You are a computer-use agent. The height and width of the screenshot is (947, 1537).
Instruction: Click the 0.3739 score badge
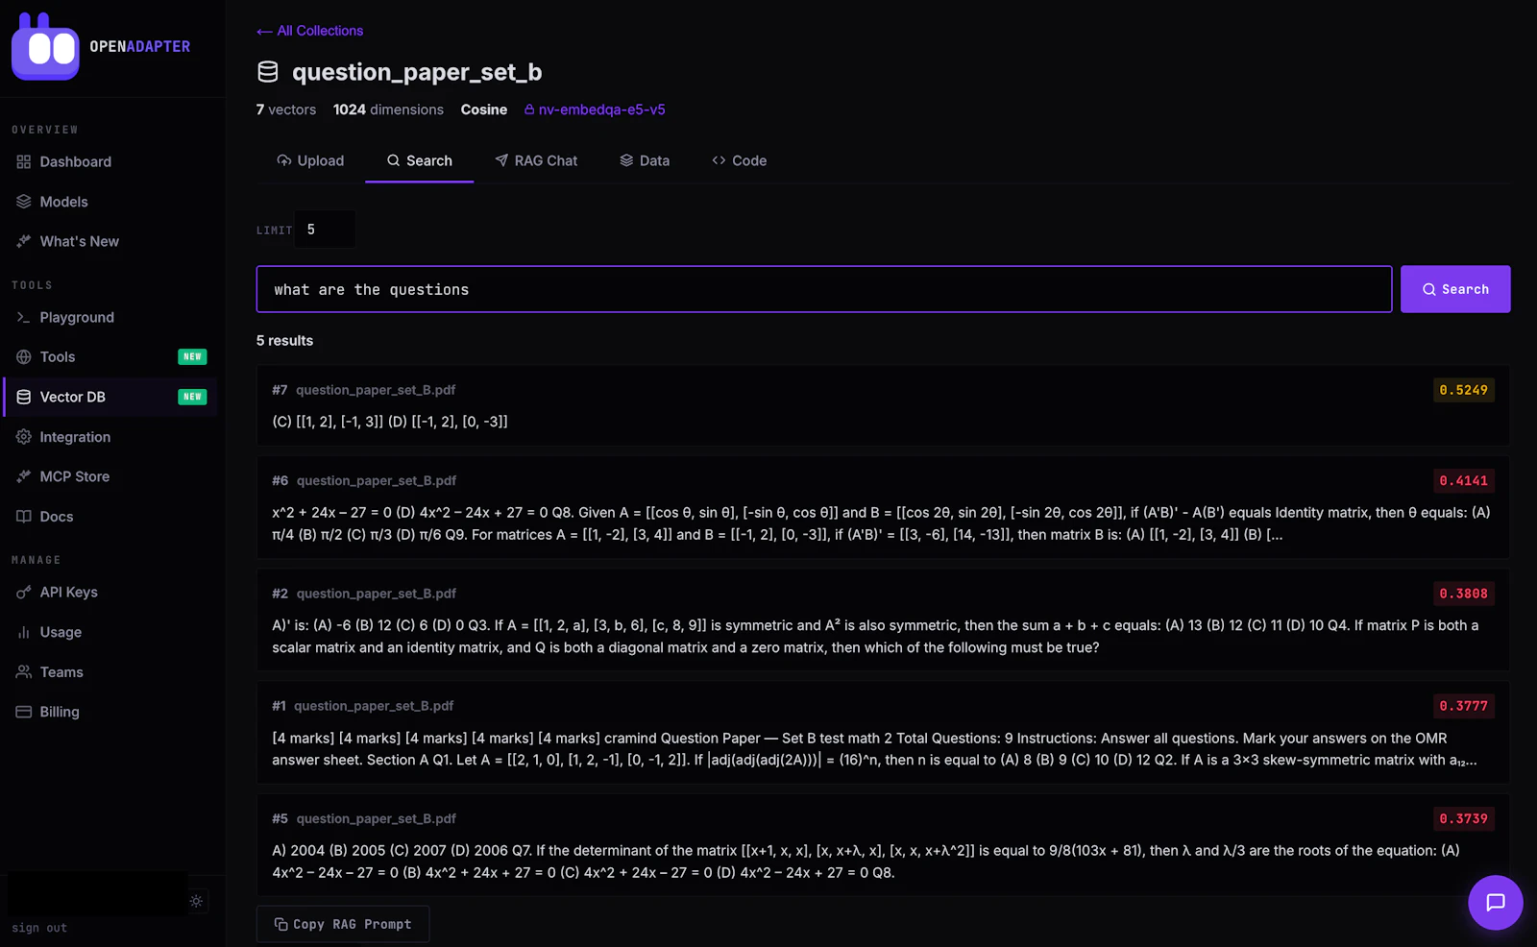1463,818
